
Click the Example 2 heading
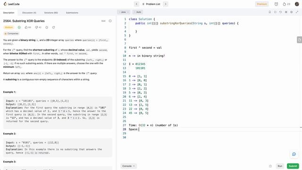(x=9, y=134)
